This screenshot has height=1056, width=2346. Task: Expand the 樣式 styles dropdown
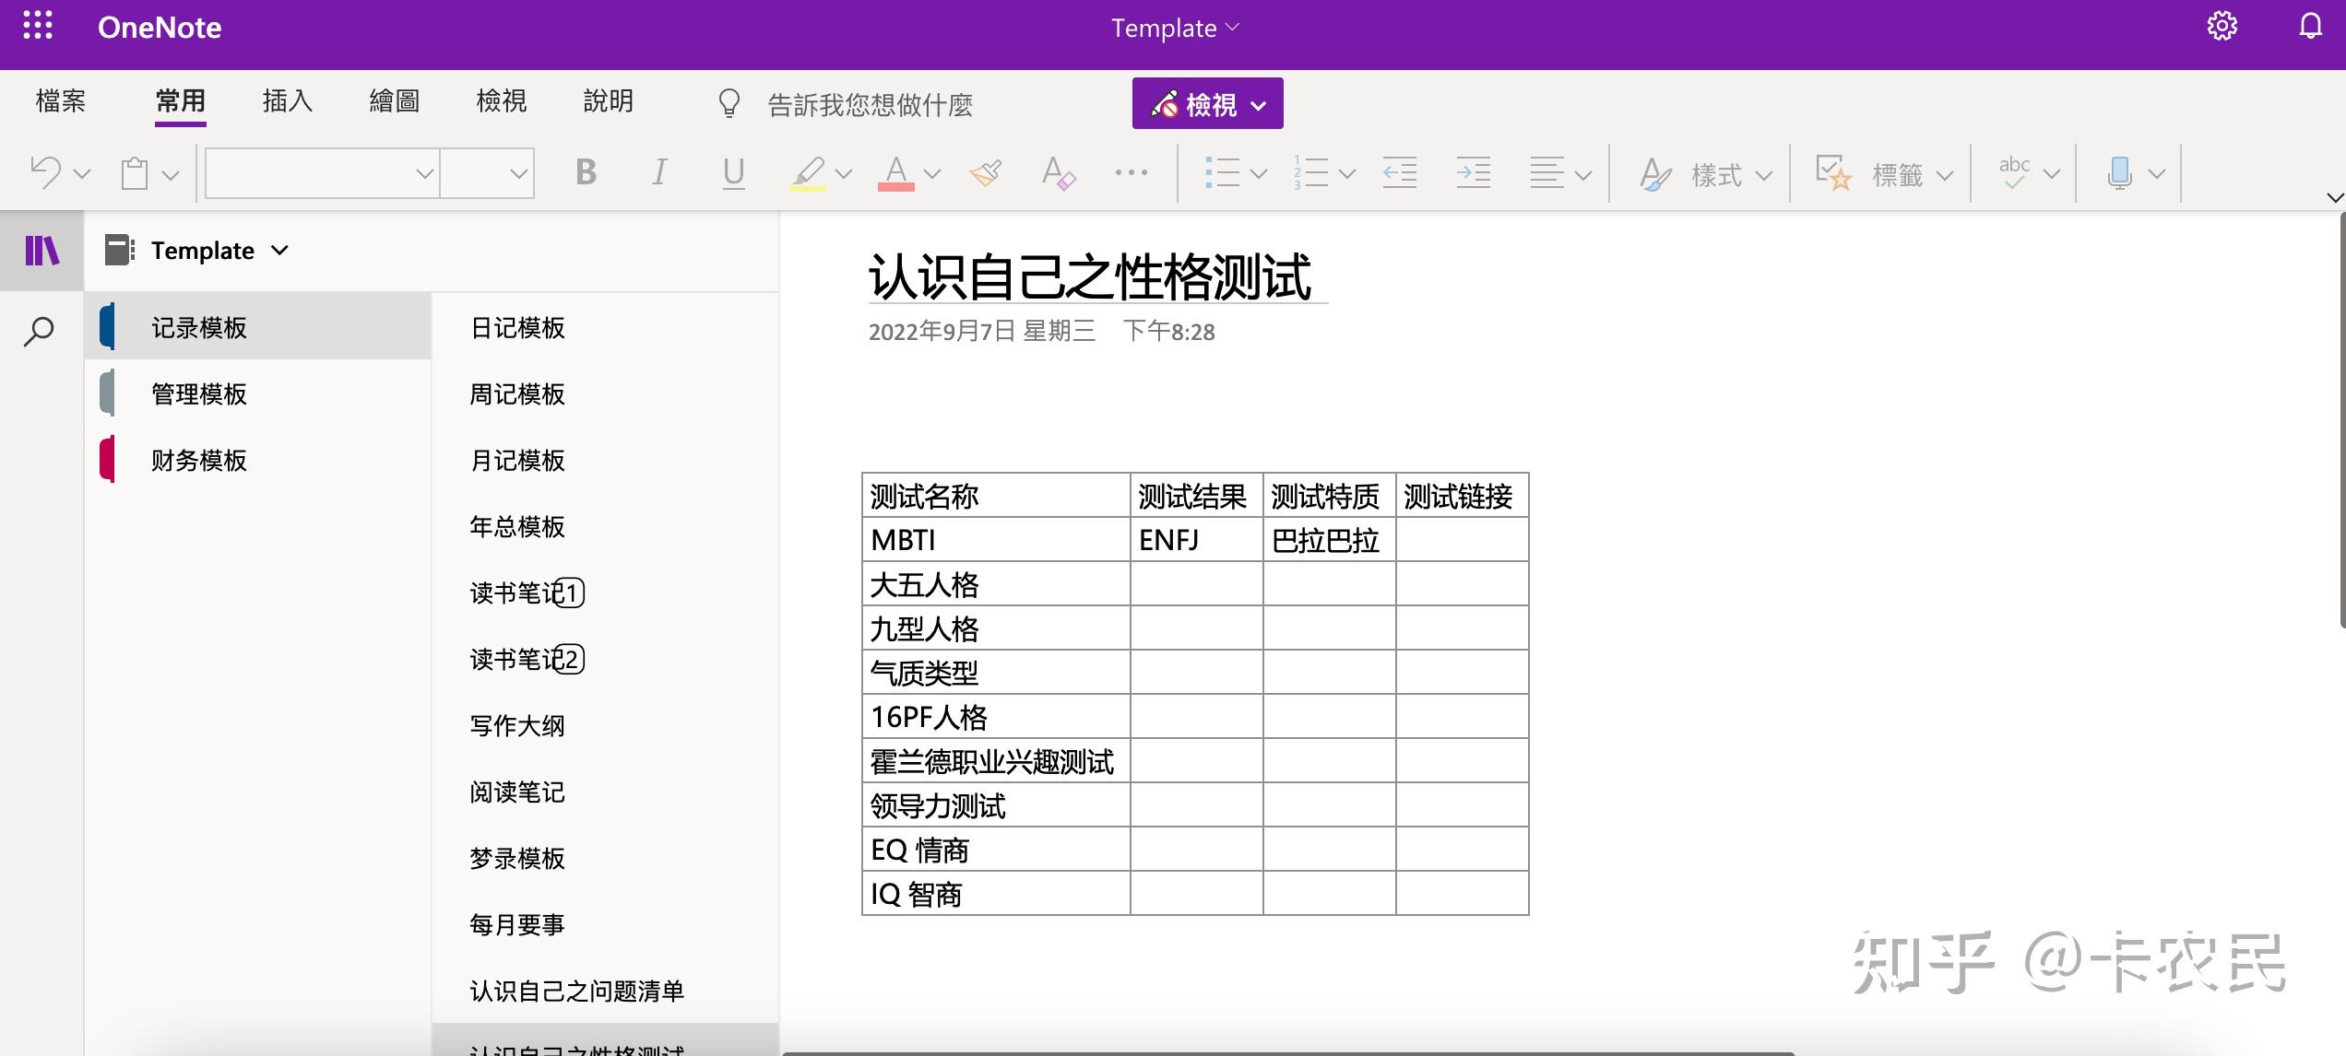point(1764,174)
